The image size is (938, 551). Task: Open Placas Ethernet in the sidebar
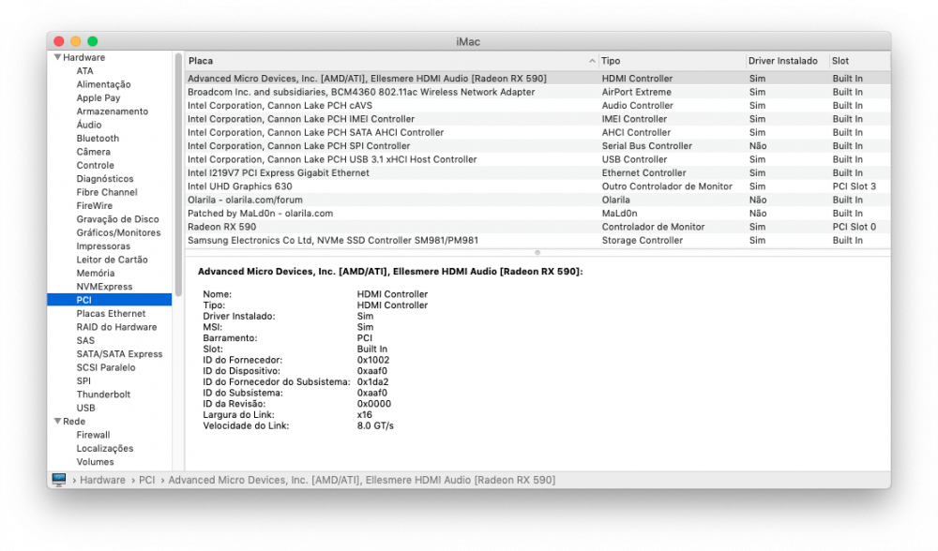click(111, 313)
